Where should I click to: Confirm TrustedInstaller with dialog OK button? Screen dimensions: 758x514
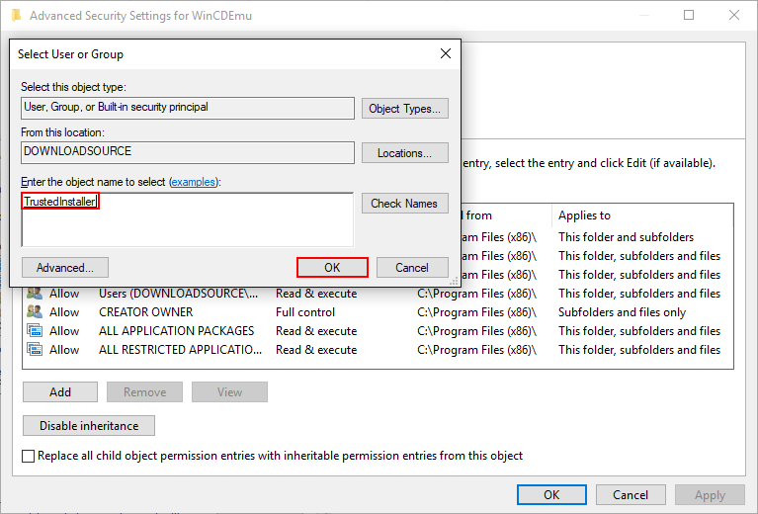[x=332, y=268]
